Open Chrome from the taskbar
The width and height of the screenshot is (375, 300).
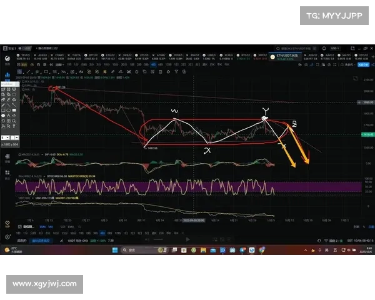point(262,250)
